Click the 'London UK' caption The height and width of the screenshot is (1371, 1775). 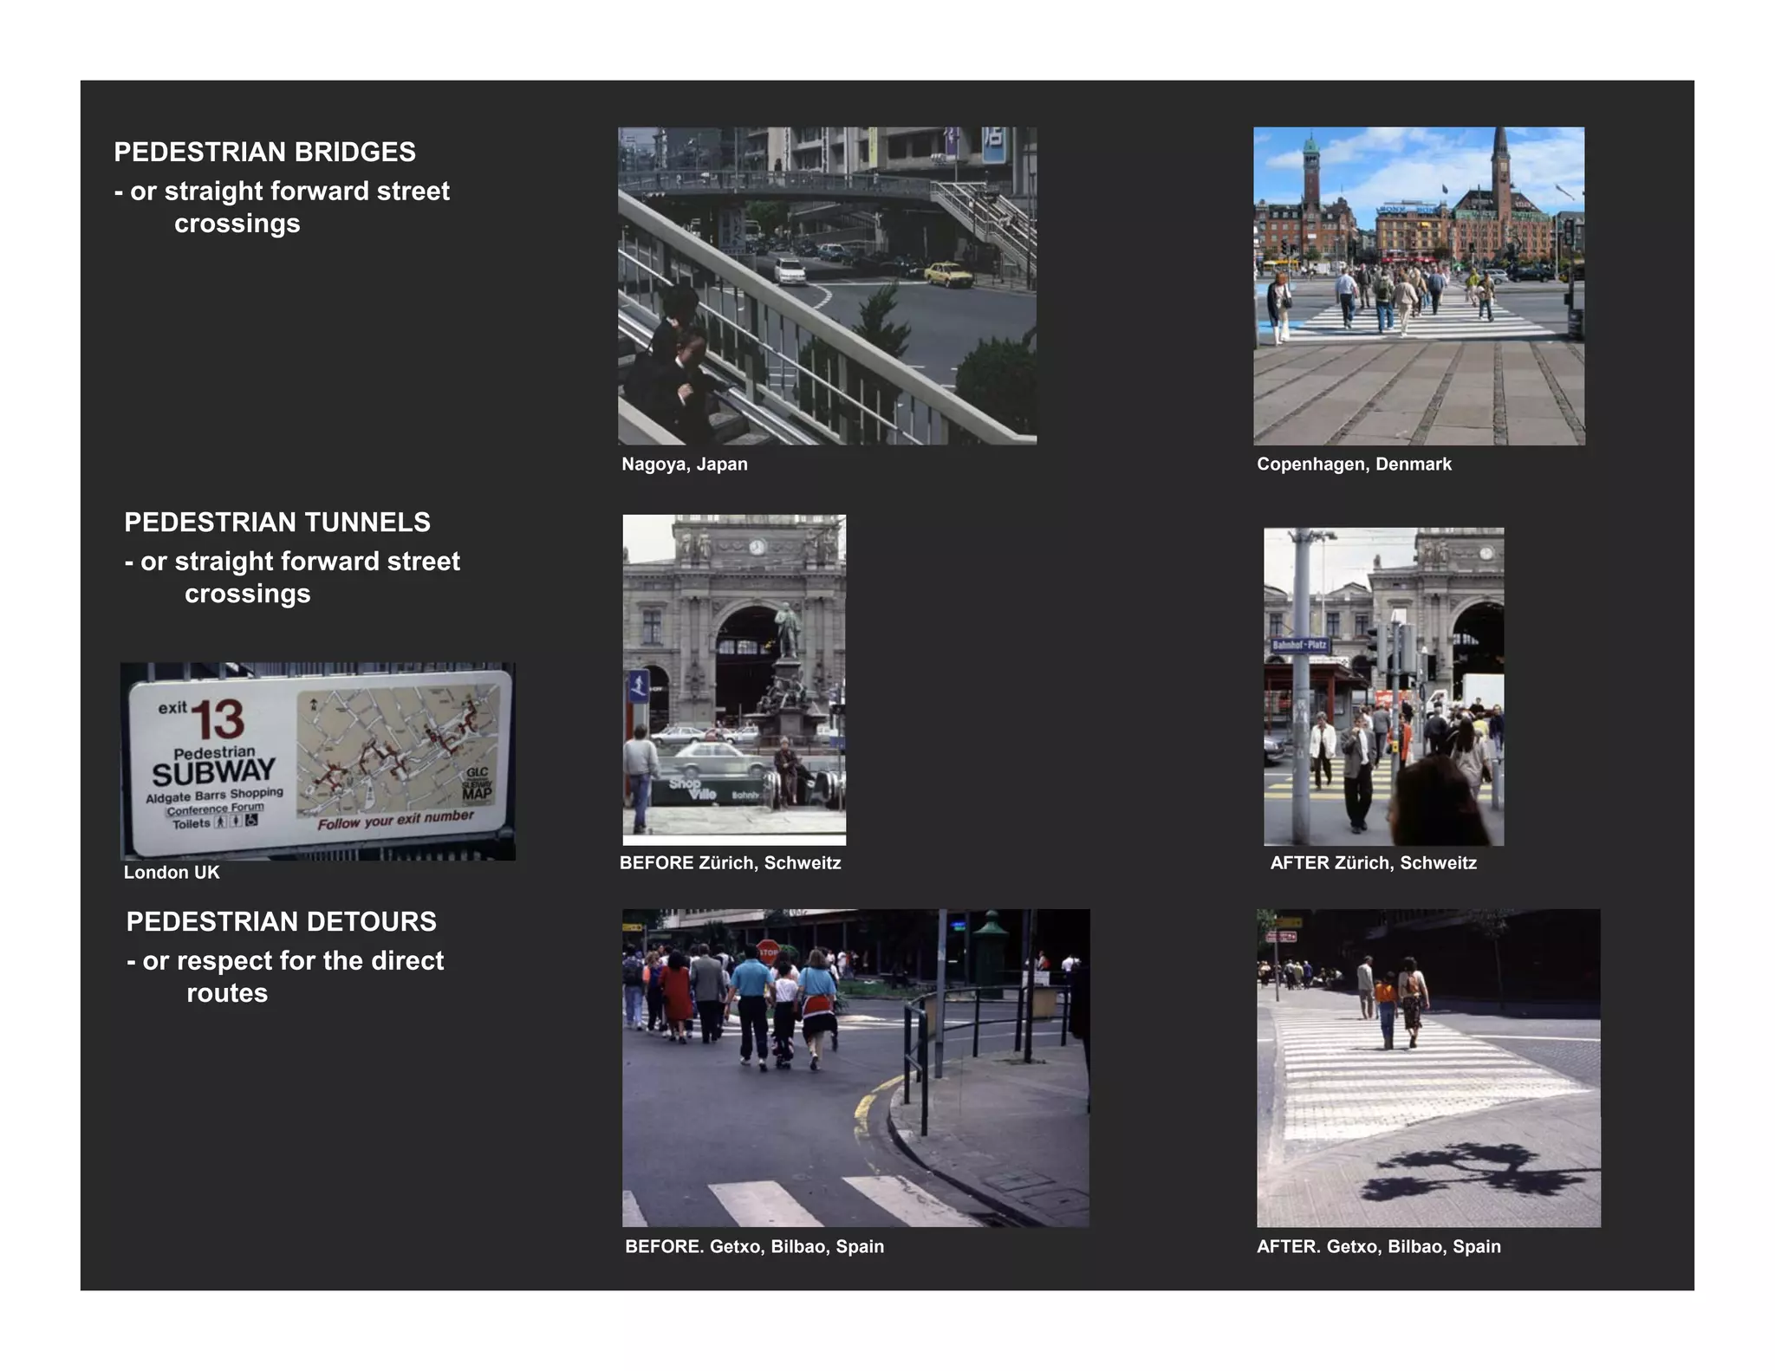[172, 873]
